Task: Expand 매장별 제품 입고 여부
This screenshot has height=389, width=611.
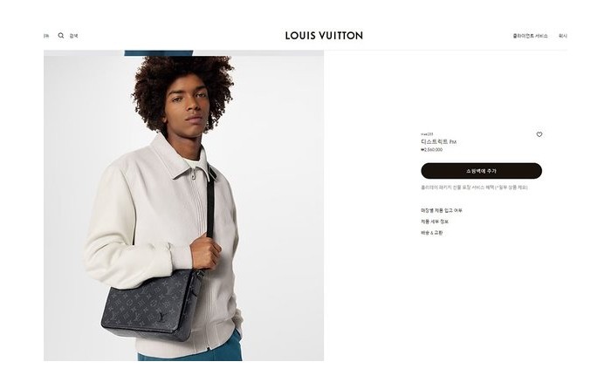Action: tap(442, 210)
